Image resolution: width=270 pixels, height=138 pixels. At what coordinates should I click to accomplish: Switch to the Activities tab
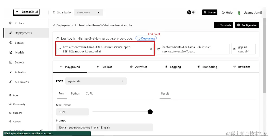(x=139, y=67)
